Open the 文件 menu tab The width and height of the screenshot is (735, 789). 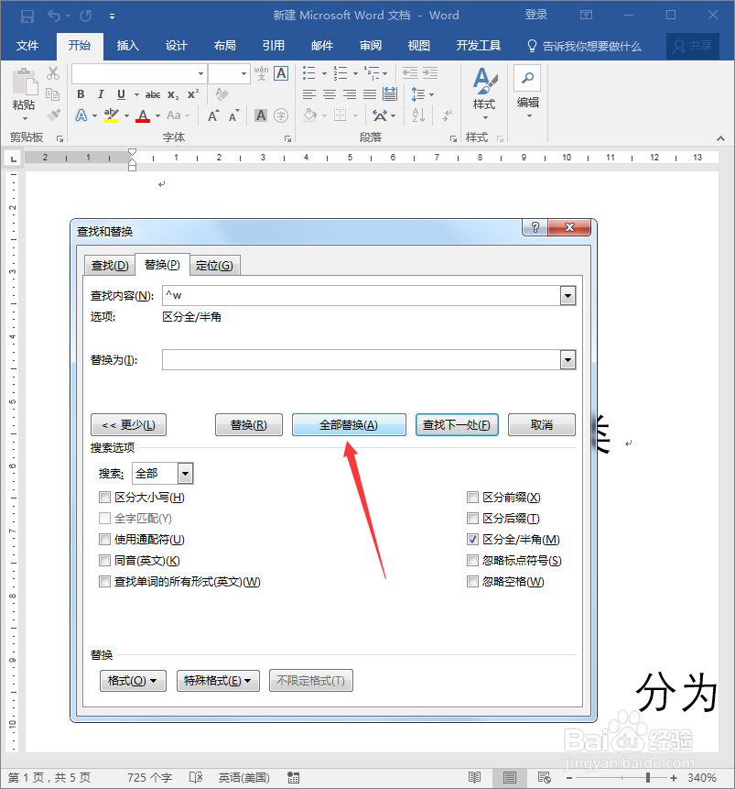click(x=27, y=46)
